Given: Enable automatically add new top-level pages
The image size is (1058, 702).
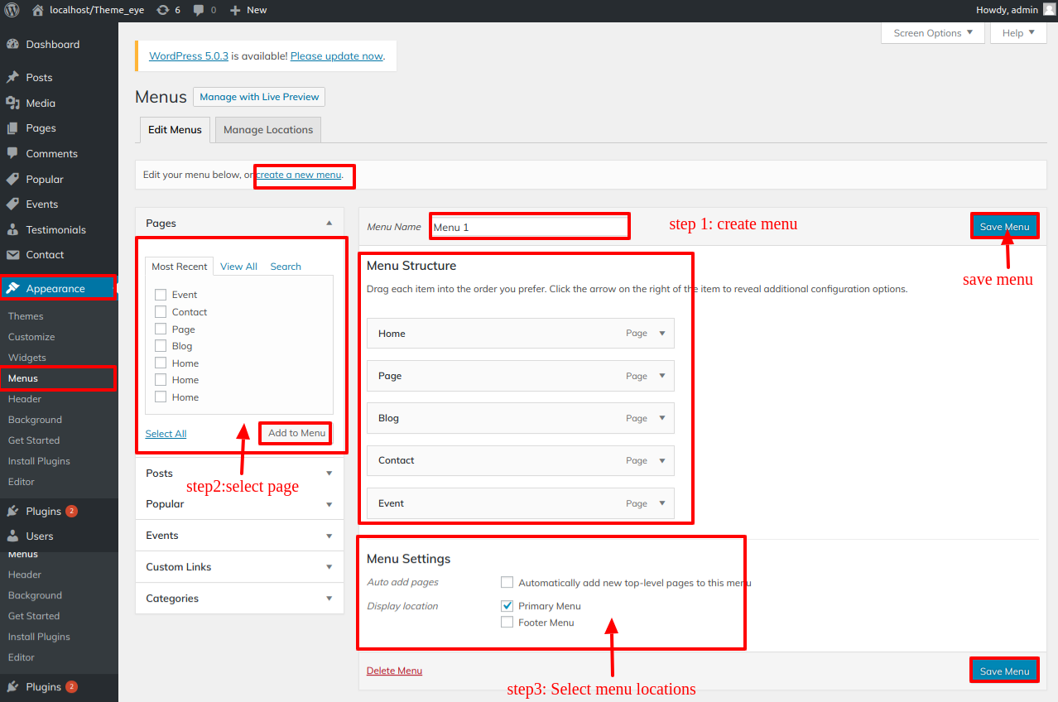Looking at the screenshot, I should [507, 583].
